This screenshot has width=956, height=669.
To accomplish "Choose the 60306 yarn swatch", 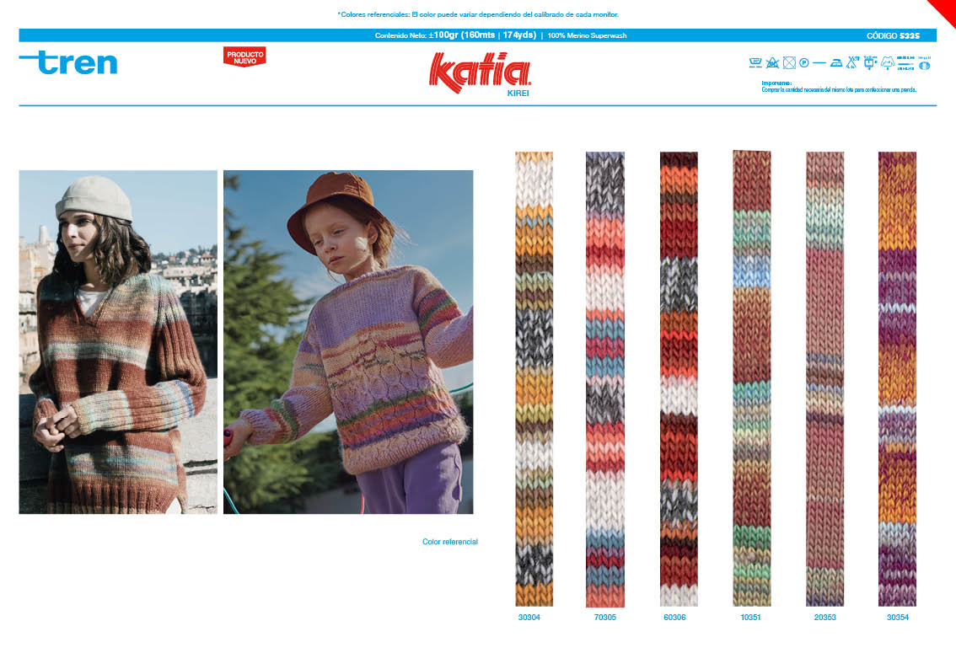I will click(x=679, y=378).
